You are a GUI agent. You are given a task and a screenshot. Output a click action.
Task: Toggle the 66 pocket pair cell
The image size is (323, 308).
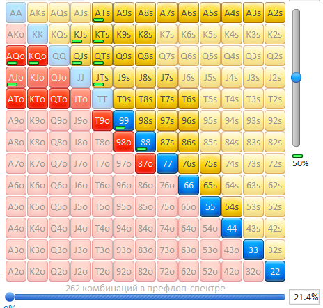[x=189, y=185]
